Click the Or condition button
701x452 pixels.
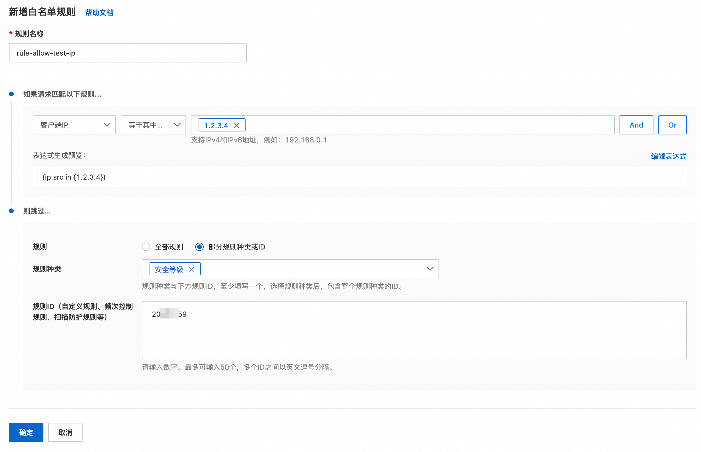[x=672, y=125]
